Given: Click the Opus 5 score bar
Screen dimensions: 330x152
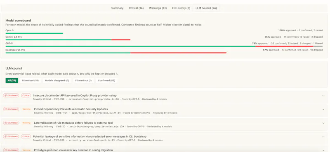Looking at the screenshot, I should (34, 33).
